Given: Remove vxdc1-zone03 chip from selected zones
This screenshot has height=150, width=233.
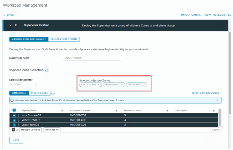Looking at the screenshot, I should tap(144, 85).
